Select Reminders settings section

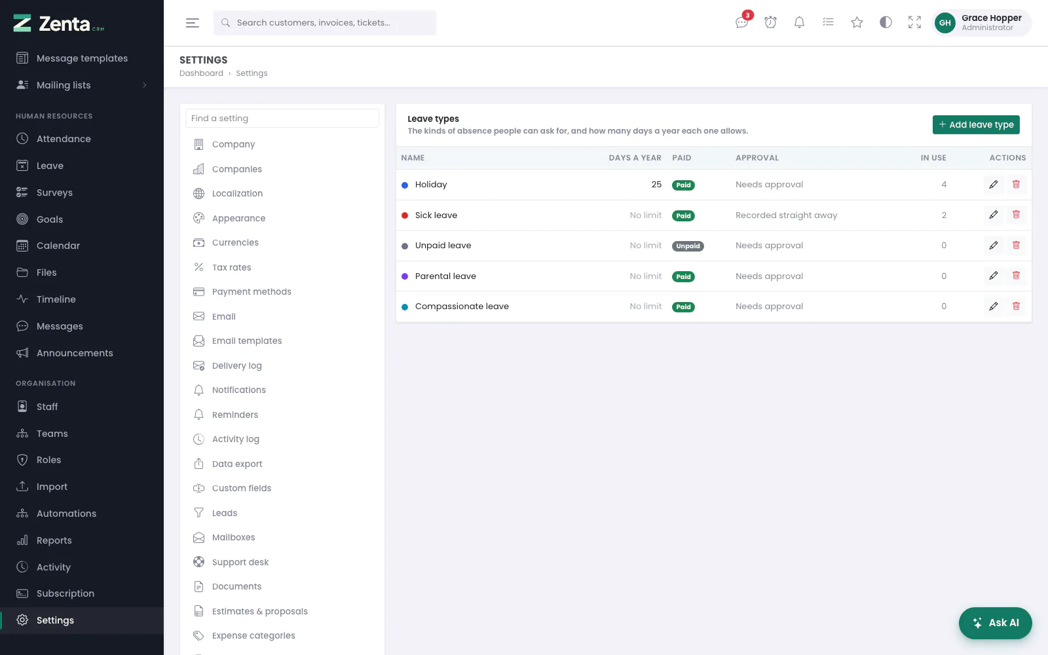282,415
